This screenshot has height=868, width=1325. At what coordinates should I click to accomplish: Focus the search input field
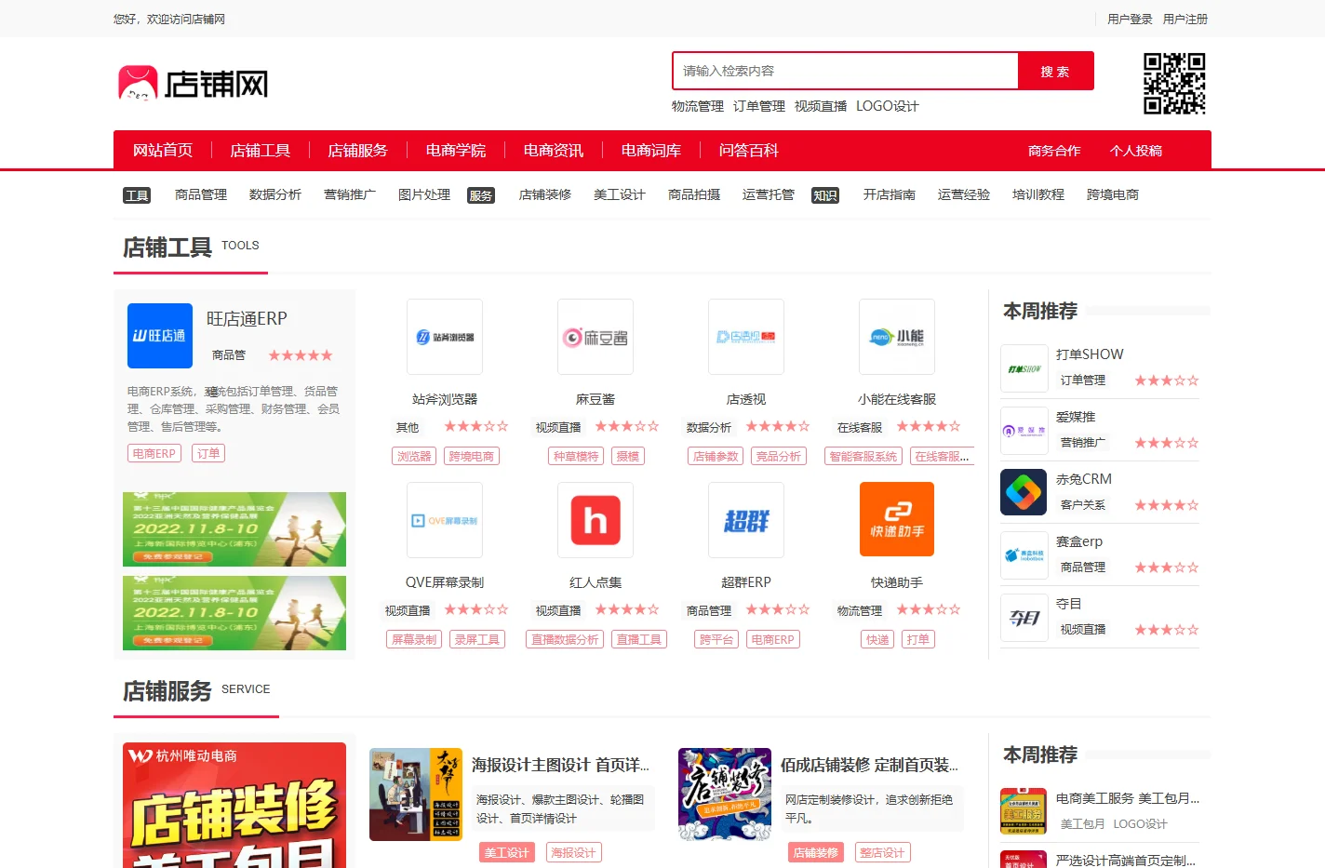coord(846,71)
